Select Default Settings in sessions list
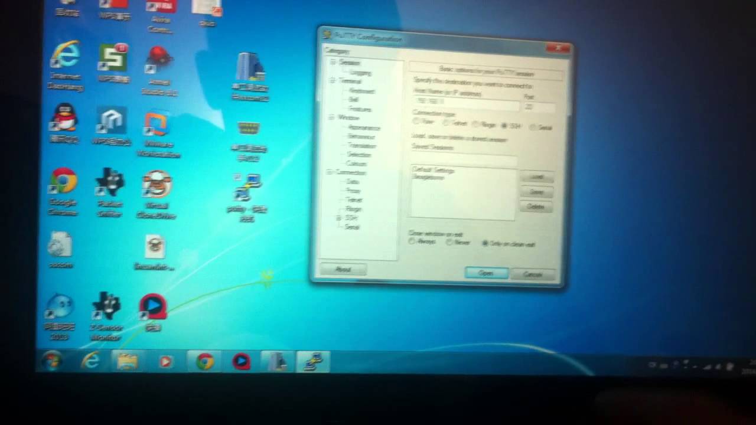Viewport: 756px width, 425px height. (x=434, y=171)
